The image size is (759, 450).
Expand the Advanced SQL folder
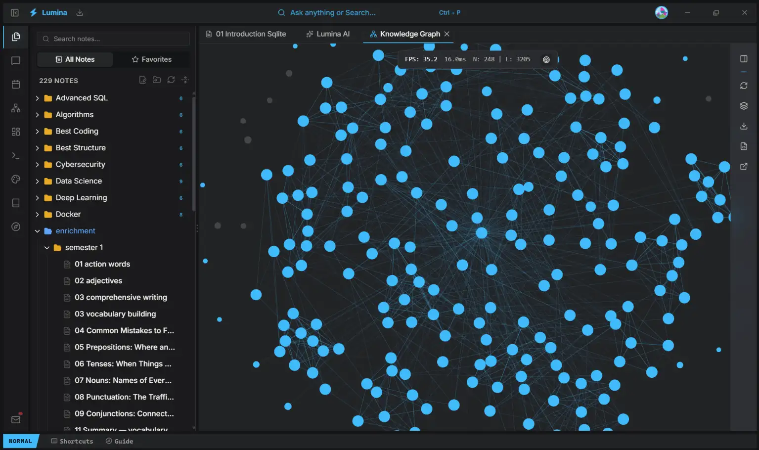tap(37, 98)
